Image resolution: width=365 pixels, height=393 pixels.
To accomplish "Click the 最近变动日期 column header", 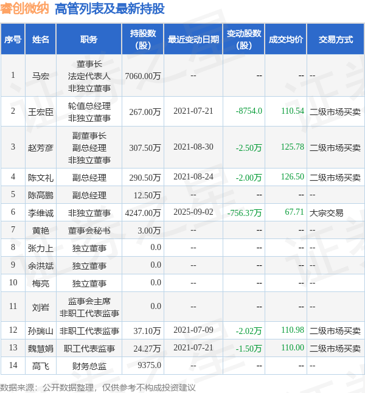I will [x=193, y=40].
